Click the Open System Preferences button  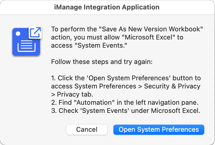coord(159,129)
